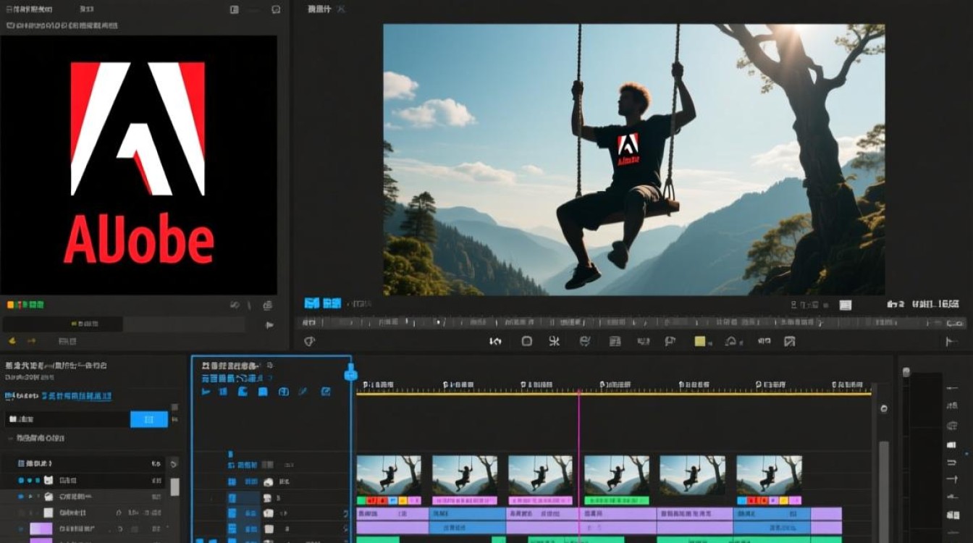Select the first swing clip thumbnail in the timeline
This screenshot has height=543, width=973.
[389, 475]
